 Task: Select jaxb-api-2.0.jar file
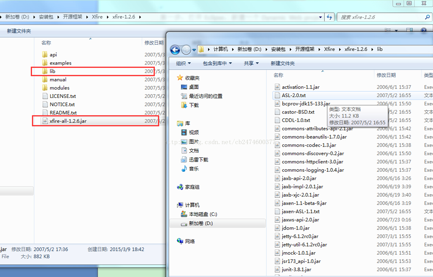click(299, 178)
